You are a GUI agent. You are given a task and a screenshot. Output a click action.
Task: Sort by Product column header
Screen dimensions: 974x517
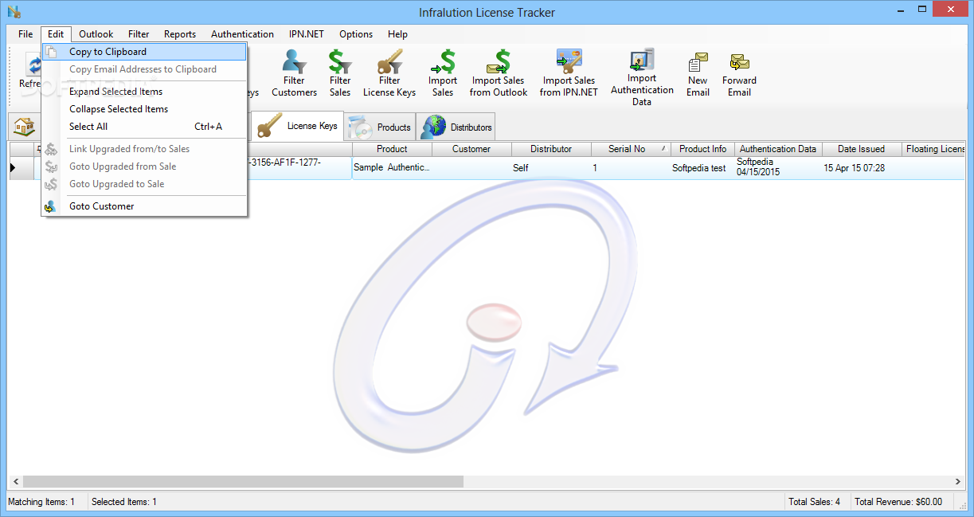392,149
